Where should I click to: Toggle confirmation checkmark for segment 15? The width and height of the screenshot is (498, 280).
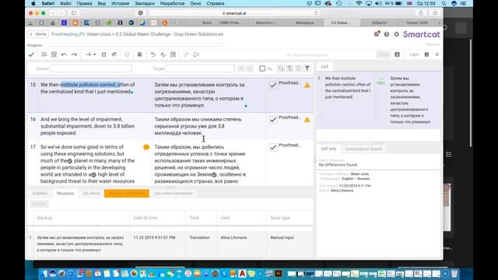273,85
